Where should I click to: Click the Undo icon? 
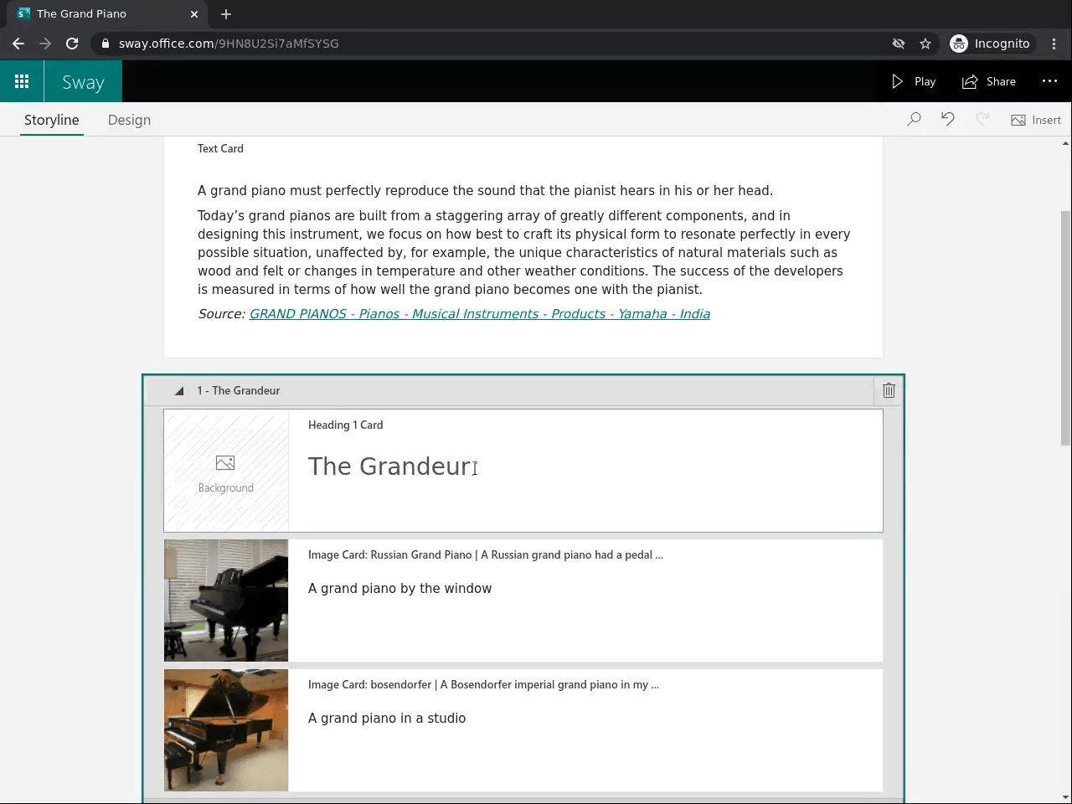click(x=947, y=120)
